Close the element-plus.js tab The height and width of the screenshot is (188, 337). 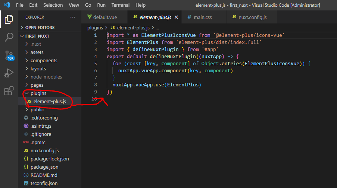point(176,17)
